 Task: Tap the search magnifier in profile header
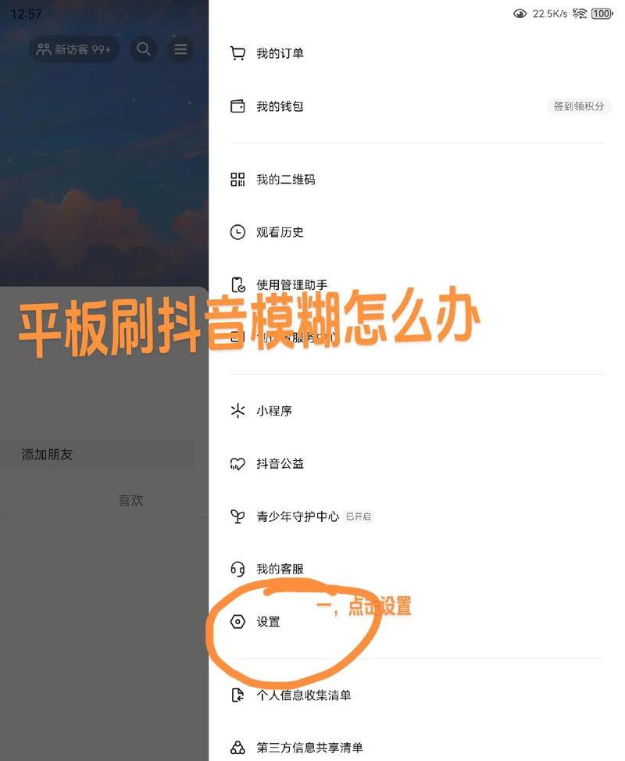[x=143, y=49]
